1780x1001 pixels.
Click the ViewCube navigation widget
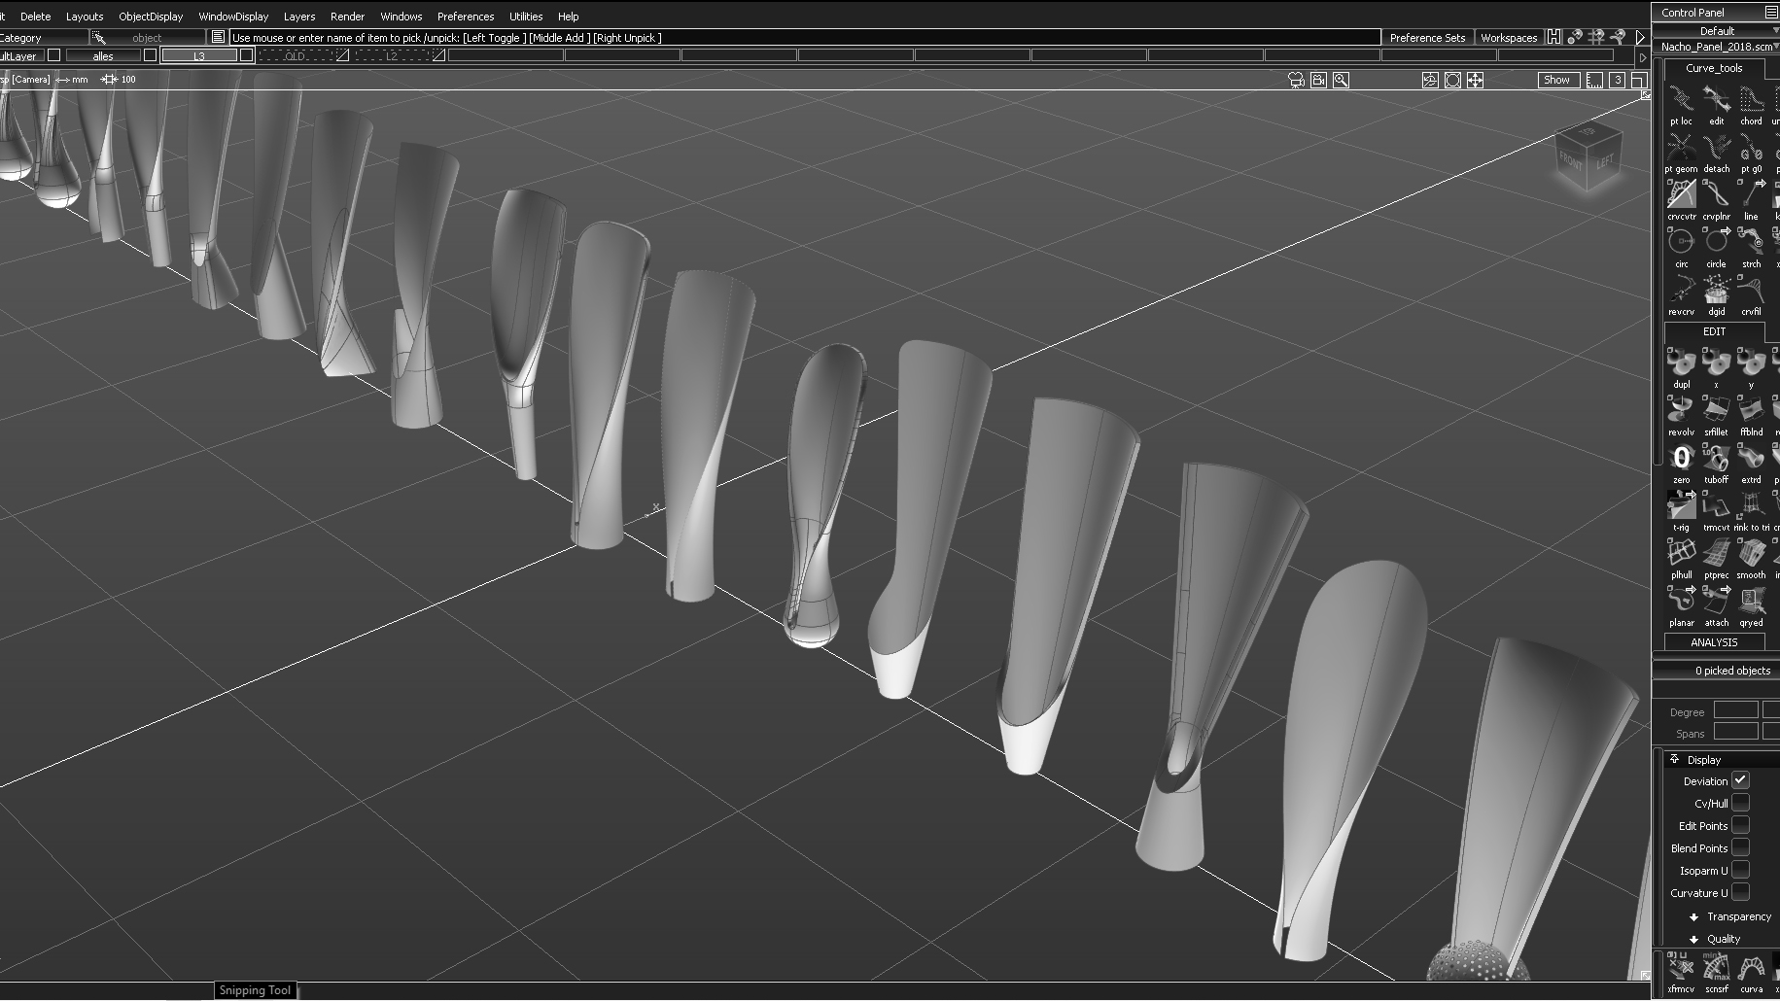pyautogui.click(x=1586, y=156)
